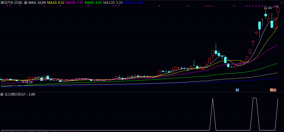Click the tall cyan candle with long upper wick mid-chart

point(216,52)
